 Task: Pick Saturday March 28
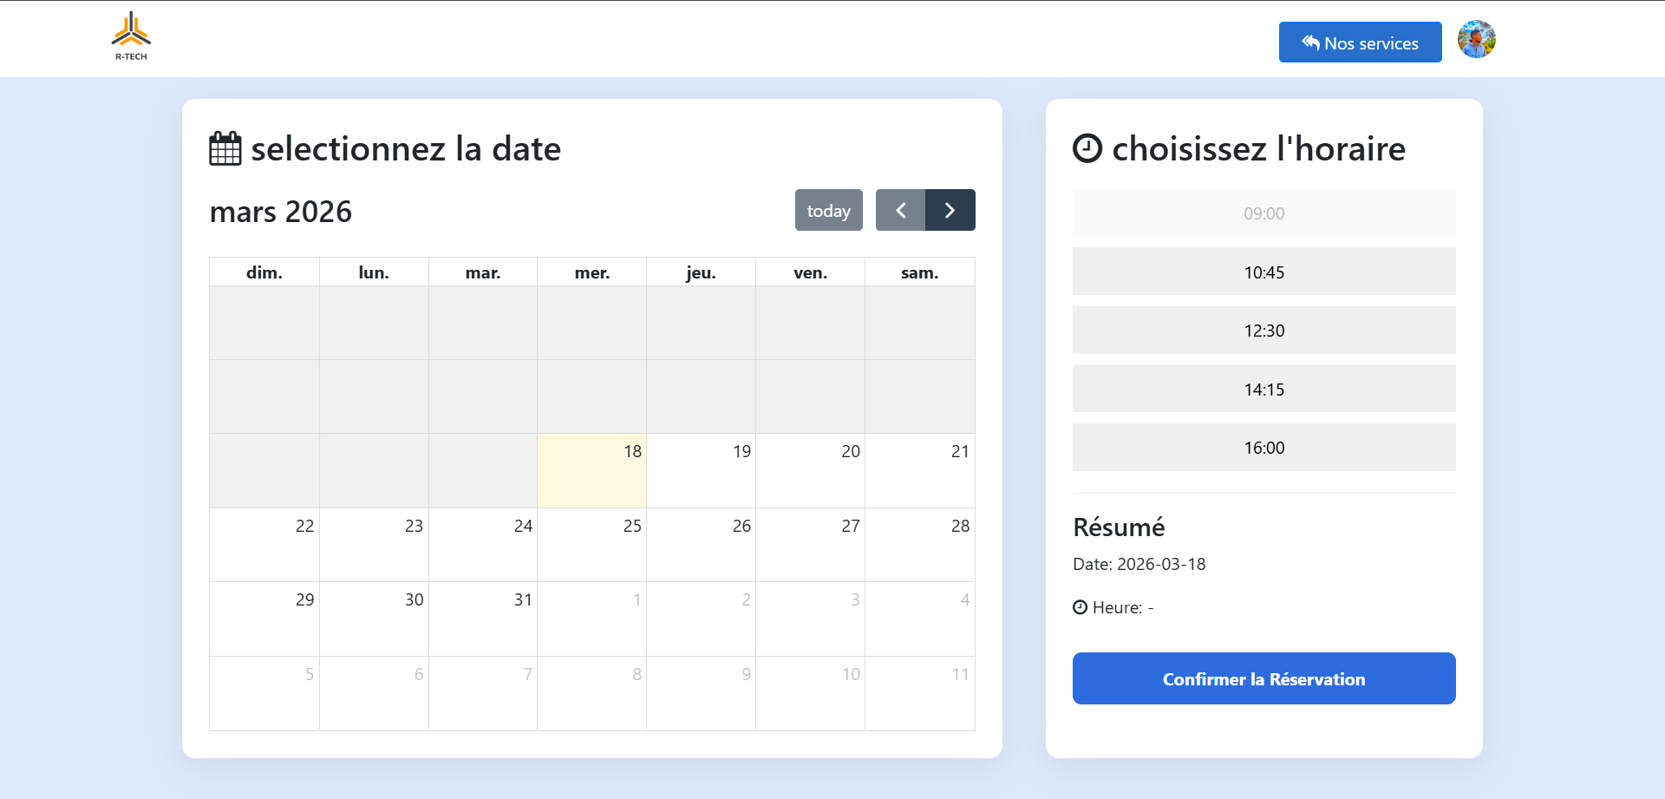pyautogui.click(x=919, y=545)
